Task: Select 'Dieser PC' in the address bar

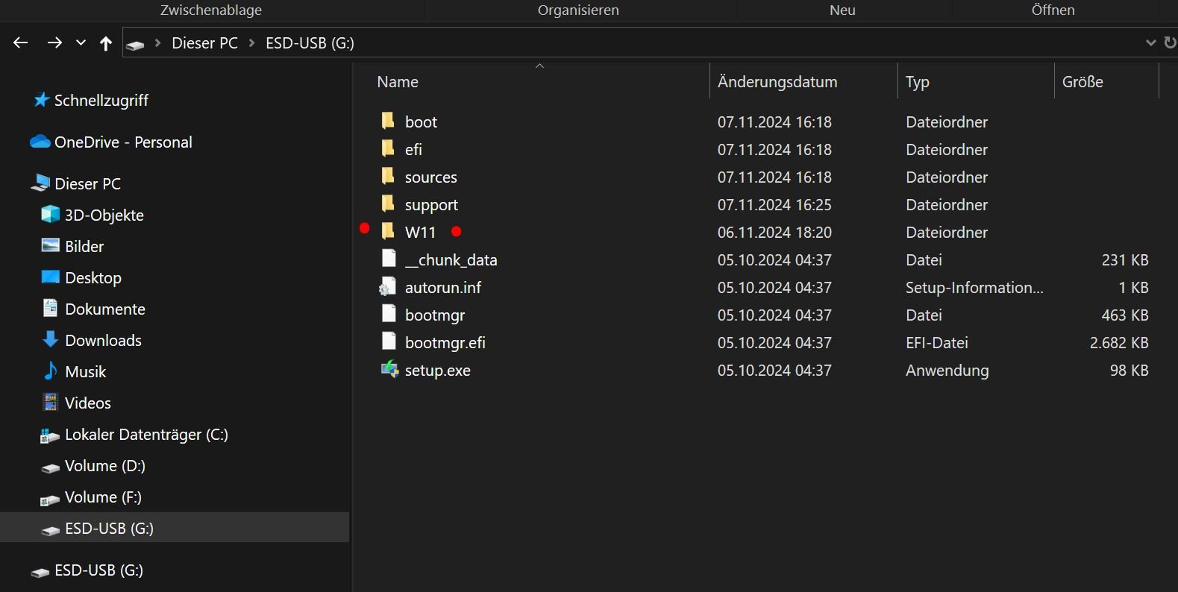Action: [204, 43]
